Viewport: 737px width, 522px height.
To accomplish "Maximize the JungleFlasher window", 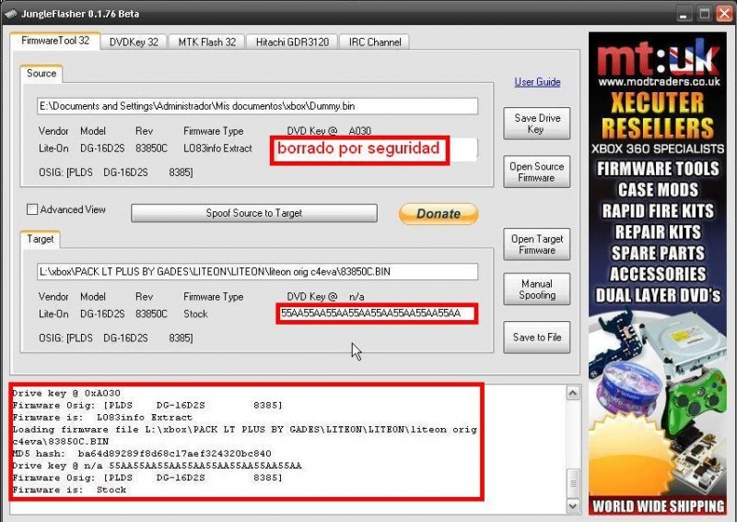I will point(704,14).
